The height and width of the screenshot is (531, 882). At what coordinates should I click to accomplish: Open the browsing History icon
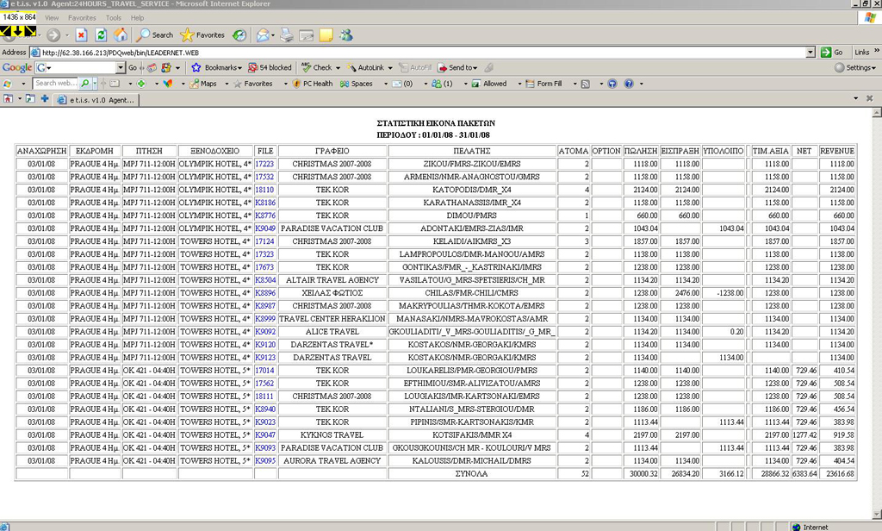pyautogui.click(x=239, y=35)
